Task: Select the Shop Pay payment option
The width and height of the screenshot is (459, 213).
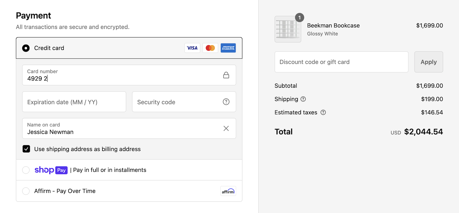Action: (x=26, y=170)
